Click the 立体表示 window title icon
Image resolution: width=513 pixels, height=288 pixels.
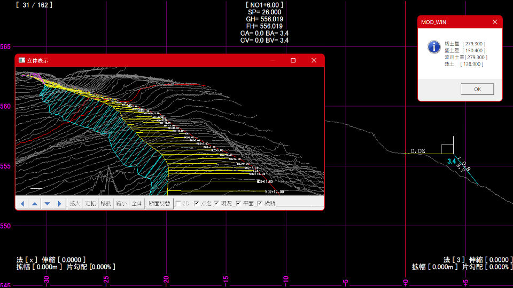tap(22, 60)
